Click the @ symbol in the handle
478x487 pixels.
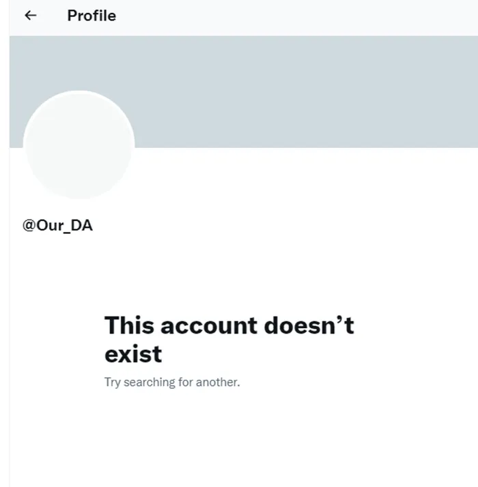[x=29, y=226]
